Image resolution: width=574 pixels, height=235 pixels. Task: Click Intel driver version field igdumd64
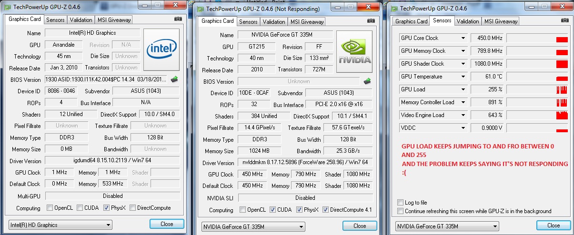pos(112,161)
